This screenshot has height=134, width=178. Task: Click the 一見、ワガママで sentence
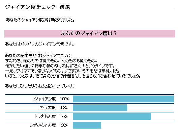point(63,71)
